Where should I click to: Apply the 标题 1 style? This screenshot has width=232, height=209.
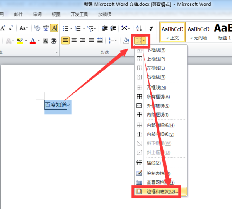[x=223, y=32]
